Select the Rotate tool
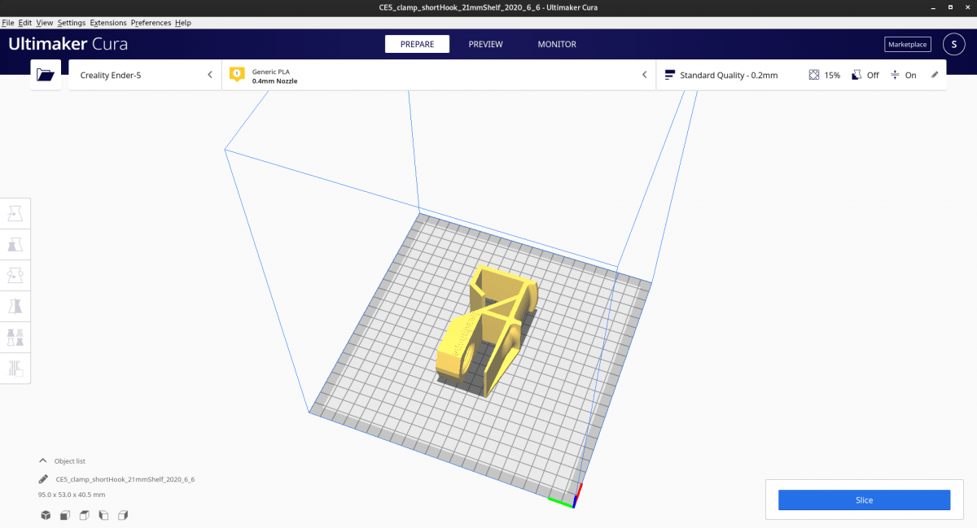 tap(15, 274)
